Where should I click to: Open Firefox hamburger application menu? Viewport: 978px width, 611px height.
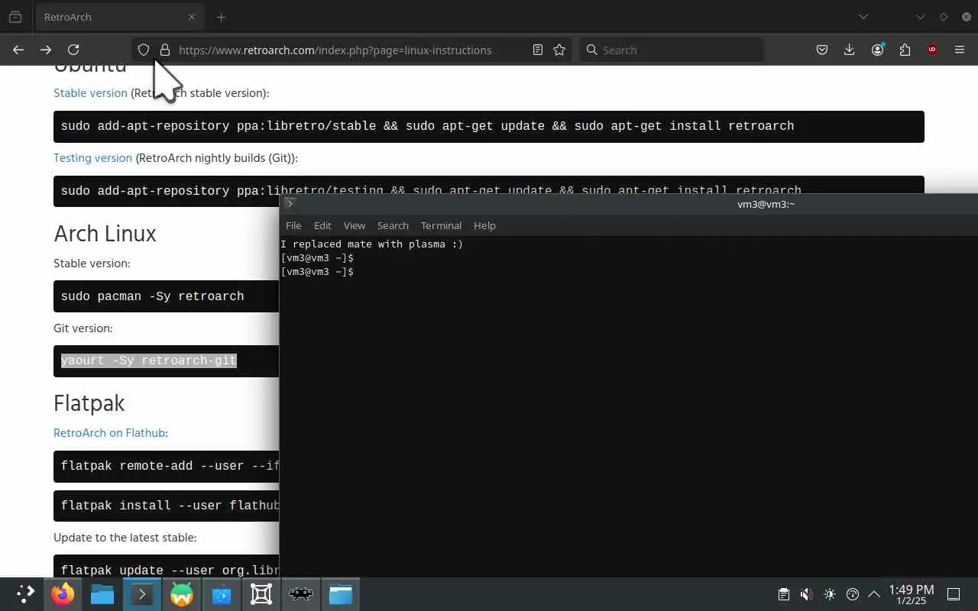click(x=960, y=50)
